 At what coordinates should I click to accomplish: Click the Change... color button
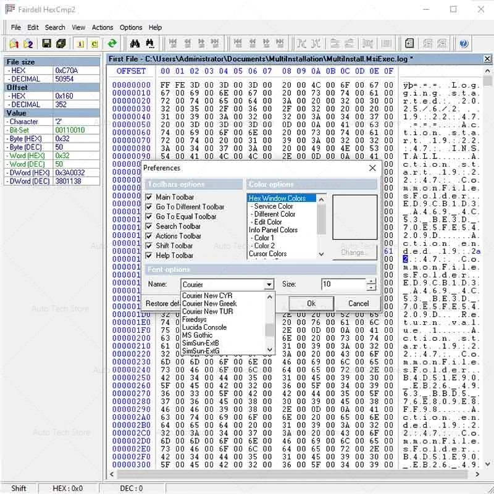point(354,253)
